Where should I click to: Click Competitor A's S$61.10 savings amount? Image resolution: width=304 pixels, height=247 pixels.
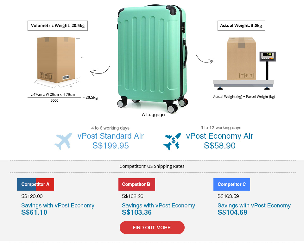pyautogui.click(x=34, y=212)
